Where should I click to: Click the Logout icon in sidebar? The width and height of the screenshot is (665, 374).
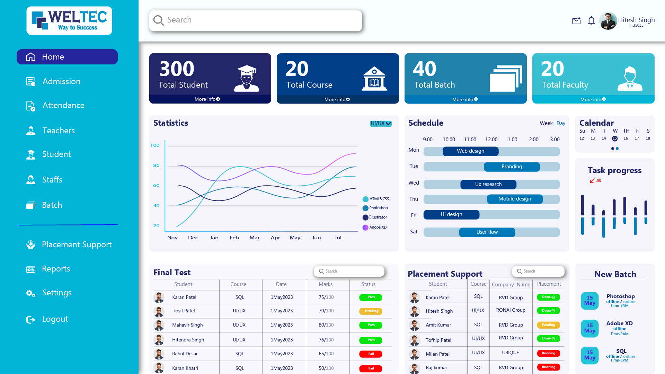click(x=31, y=319)
